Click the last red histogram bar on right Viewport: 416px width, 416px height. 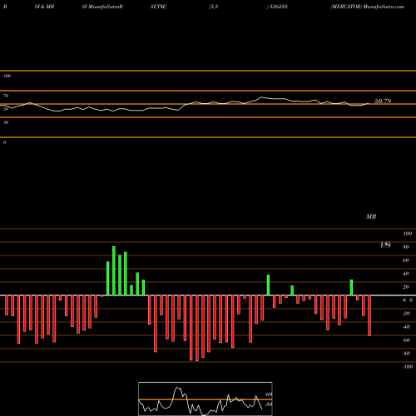coord(369,316)
